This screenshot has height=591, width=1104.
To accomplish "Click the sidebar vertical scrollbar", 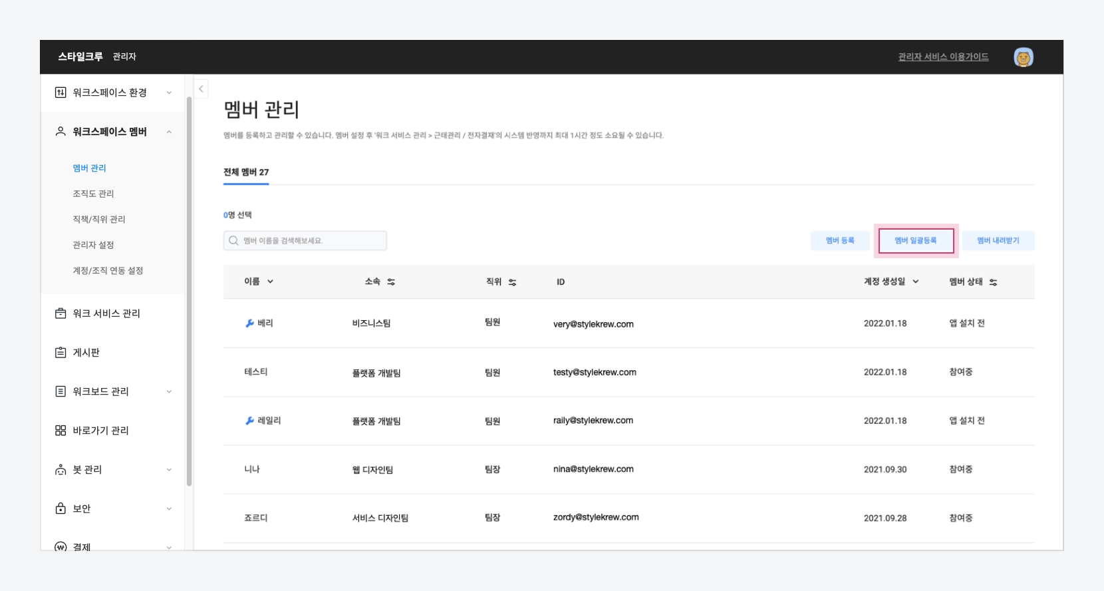I will tap(190, 293).
